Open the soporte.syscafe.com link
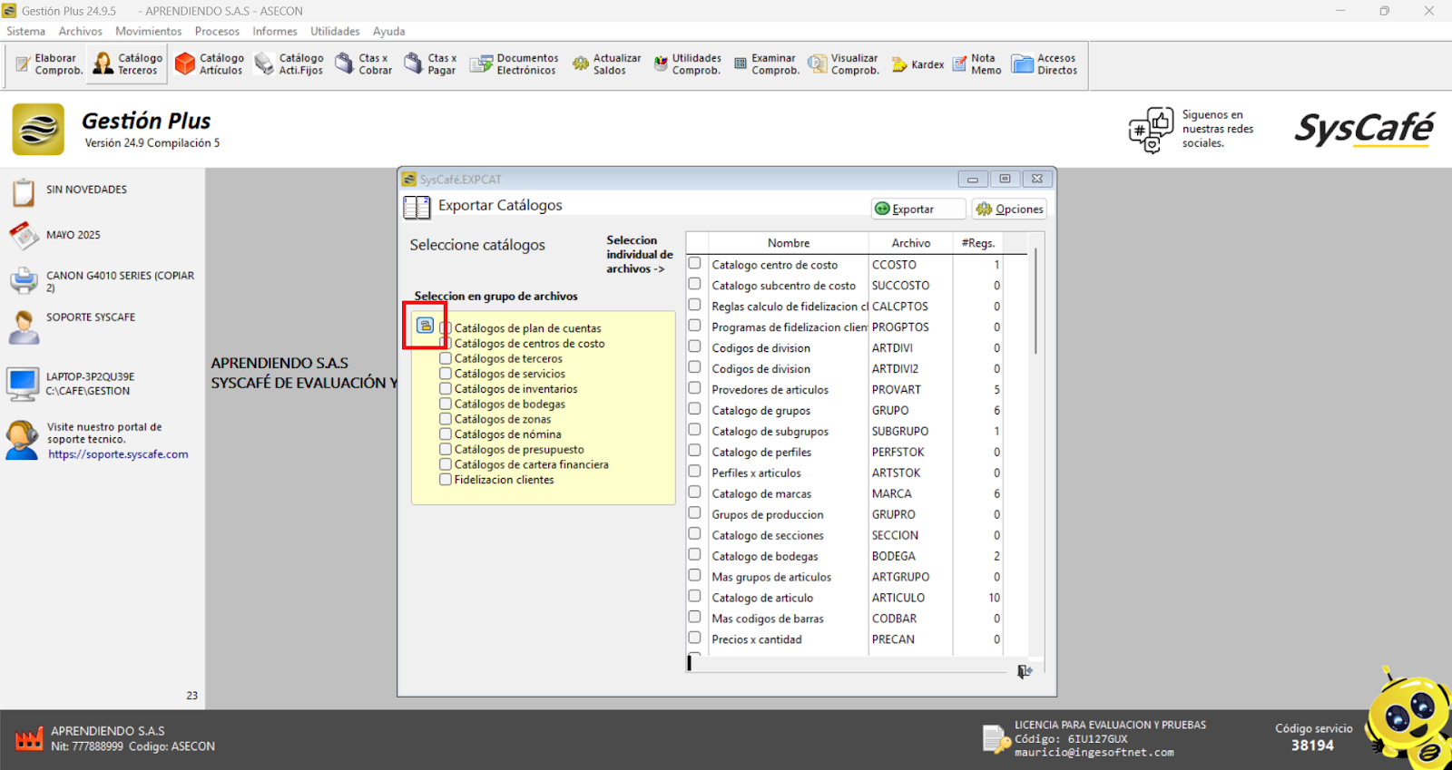 tap(118, 454)
